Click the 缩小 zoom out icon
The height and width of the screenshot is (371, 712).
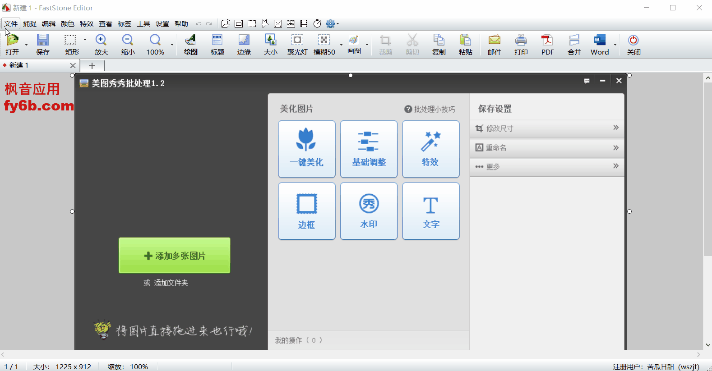coord(128,45)
